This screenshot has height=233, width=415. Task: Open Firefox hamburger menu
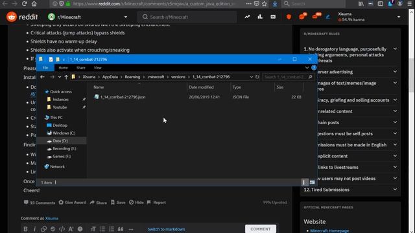409,4
